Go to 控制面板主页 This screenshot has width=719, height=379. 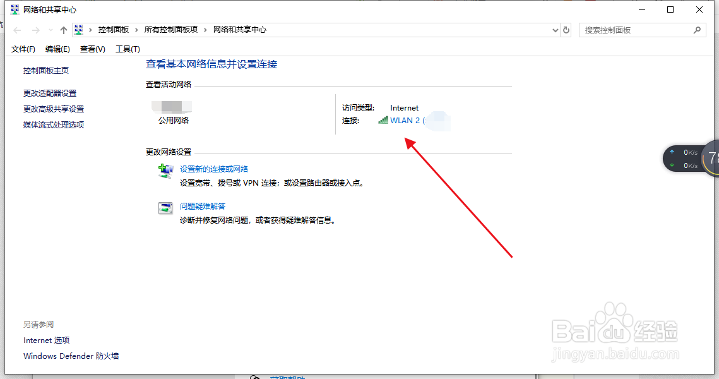pyautogui.click(x=46, y=71)
